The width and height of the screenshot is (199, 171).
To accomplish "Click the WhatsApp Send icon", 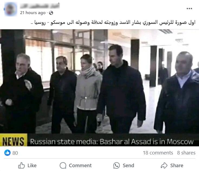I will [116, 165].
